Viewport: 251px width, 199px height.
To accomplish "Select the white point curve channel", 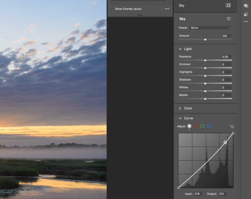I will coord(189,126).
